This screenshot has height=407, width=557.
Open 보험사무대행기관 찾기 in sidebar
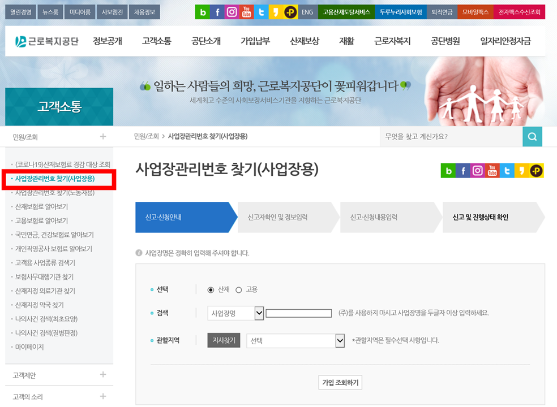(44, 277)
